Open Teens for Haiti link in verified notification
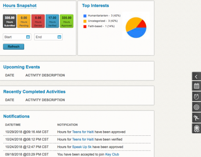201x157 pixels. coord(83,139)
